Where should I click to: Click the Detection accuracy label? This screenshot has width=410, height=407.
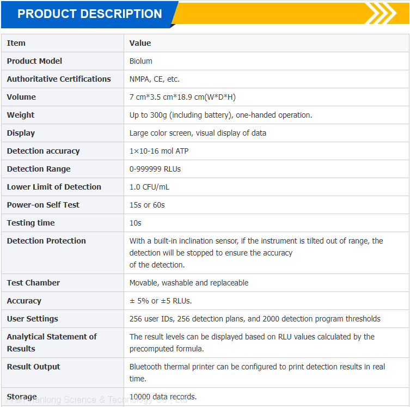pyautogui.click(x=43, y=151)
